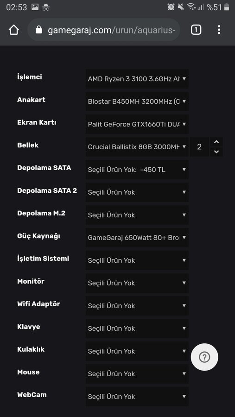This screenshot has width=235, height=417.
Task: Open the Ekran Kartı Palit GeForce dropdown
Action: click(137, 124)
